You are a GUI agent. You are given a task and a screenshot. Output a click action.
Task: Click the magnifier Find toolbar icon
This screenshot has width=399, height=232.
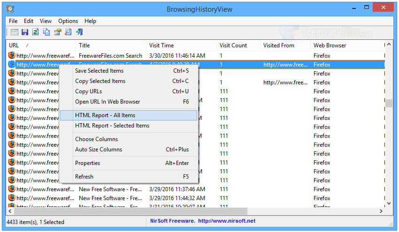point(68,32)
